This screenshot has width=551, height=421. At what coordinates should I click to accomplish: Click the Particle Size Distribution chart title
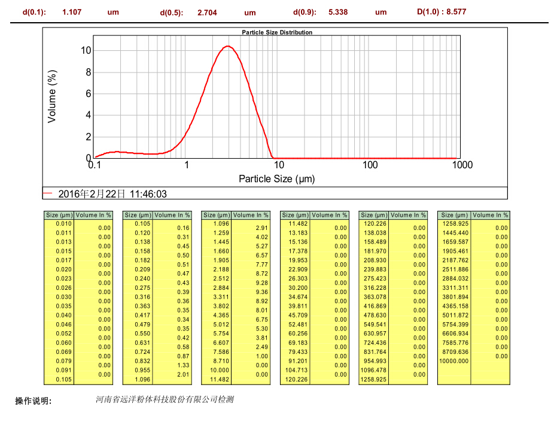(276, 32)
